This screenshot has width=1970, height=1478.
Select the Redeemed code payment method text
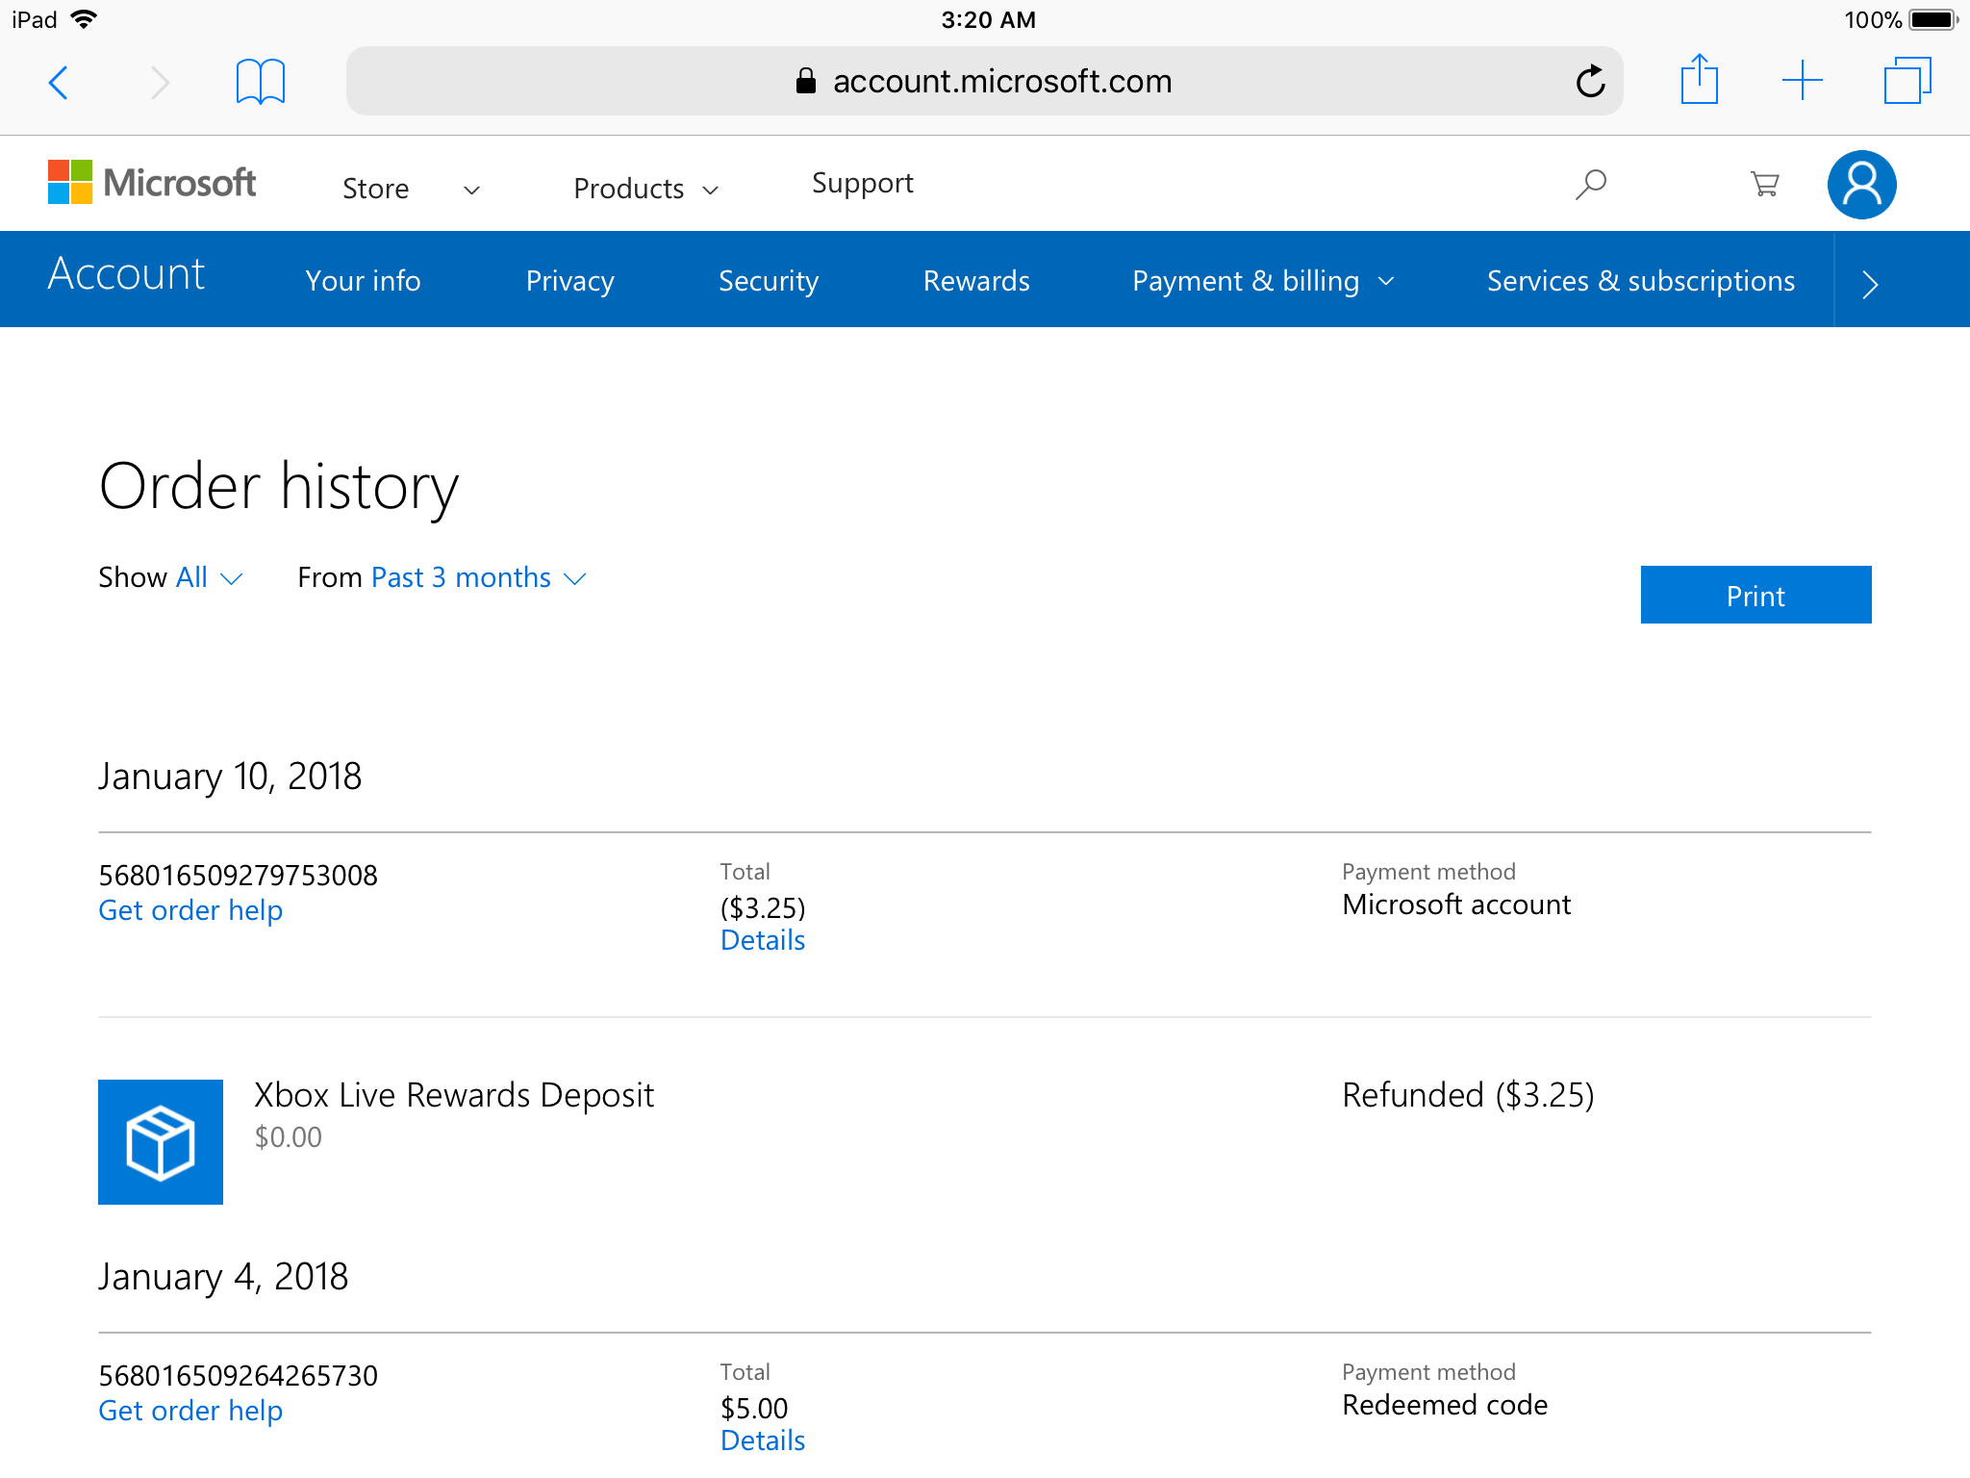tap(1445, 1405)
